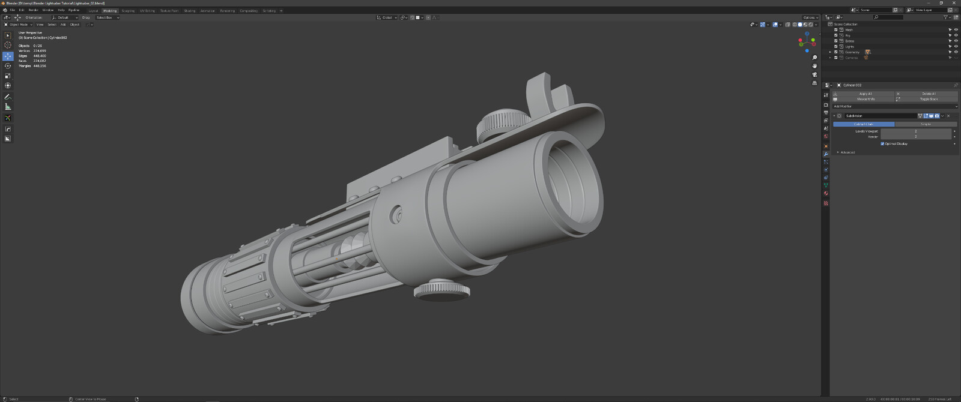961x402 pixels.
Task: Hide the Lights collection with eye icon
Action: (956, 46)
